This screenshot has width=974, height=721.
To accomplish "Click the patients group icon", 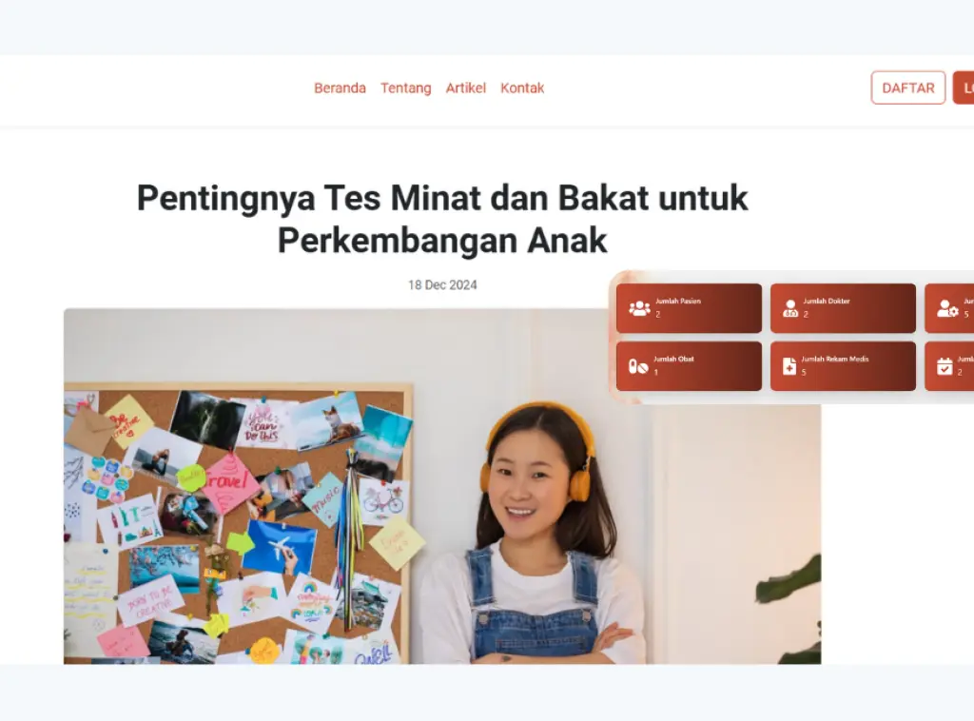I will click(x=639, y=308).
